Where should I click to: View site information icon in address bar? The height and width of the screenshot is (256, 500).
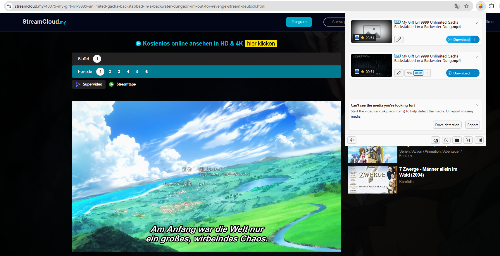(x=9, y=6)
